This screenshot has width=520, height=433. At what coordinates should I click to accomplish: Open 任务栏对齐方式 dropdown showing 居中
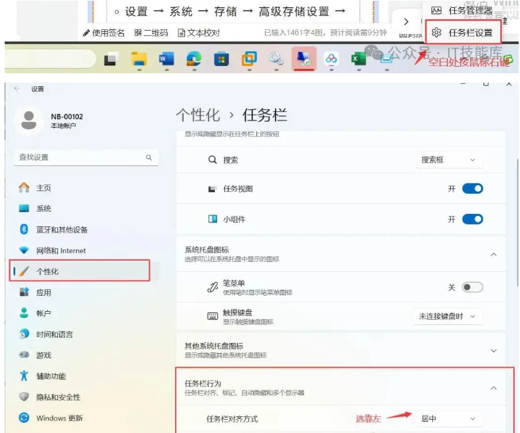coord(449,419)
